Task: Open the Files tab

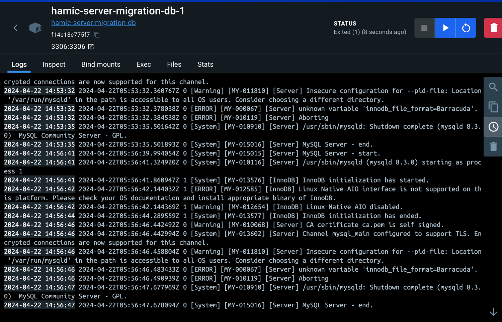Action: click(x=174, y=64)
